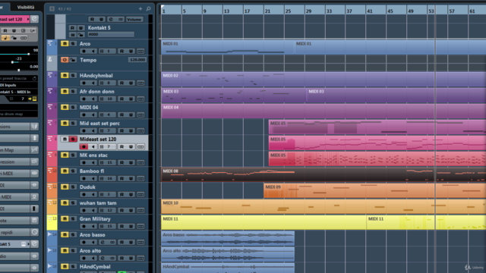Enable write automation on Duduk track

pos(131,194)
